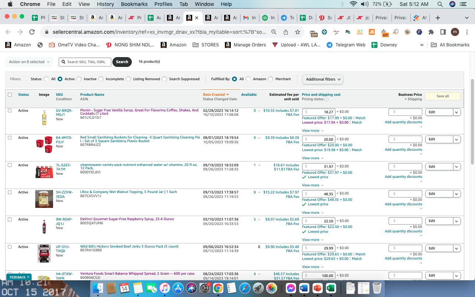Click Match next to Monin Featured Offer
The image size is (475, 297).
360,118
